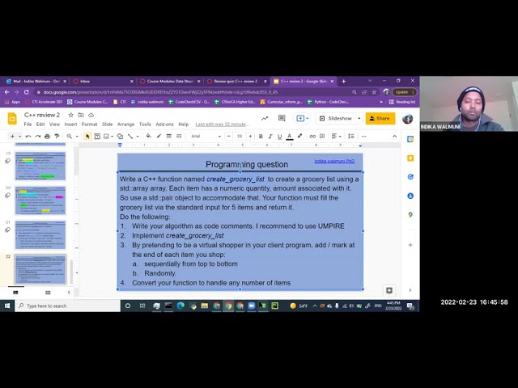This screenshot has width=518, height=388.
Task: Click the border color pencil
Action: [159, 136]
